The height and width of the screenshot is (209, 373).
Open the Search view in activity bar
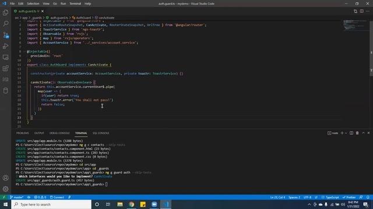point(5,23)
